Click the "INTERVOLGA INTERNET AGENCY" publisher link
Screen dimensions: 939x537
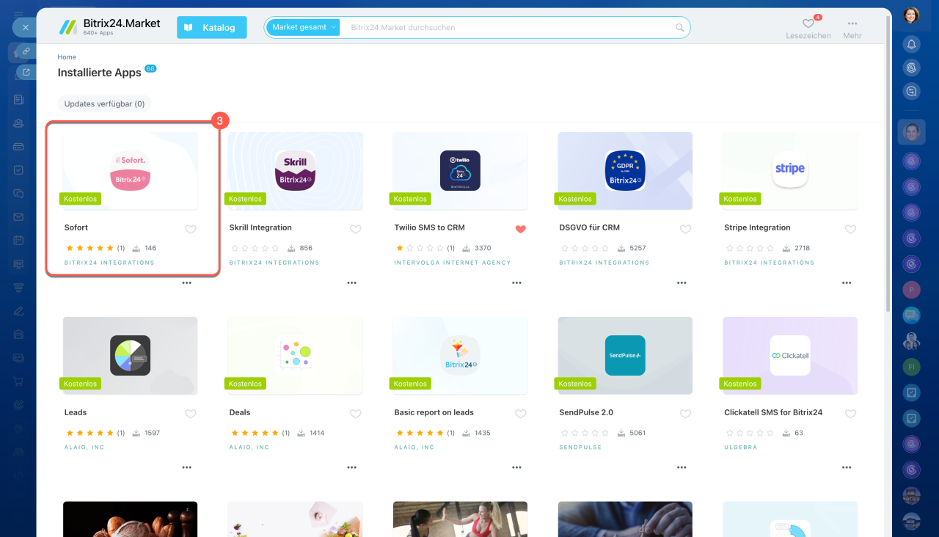tap(453, 263)
